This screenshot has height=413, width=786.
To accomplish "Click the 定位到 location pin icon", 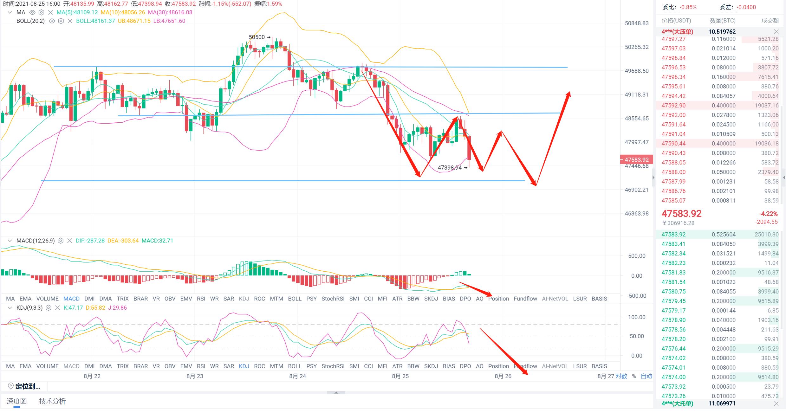I will click(10, 386).
